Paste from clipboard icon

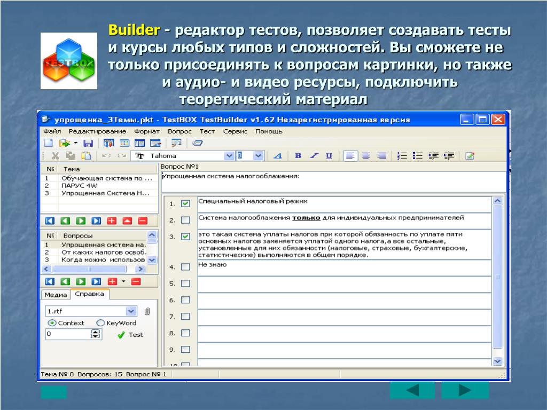pyautogui.click(x=86, y=156)
